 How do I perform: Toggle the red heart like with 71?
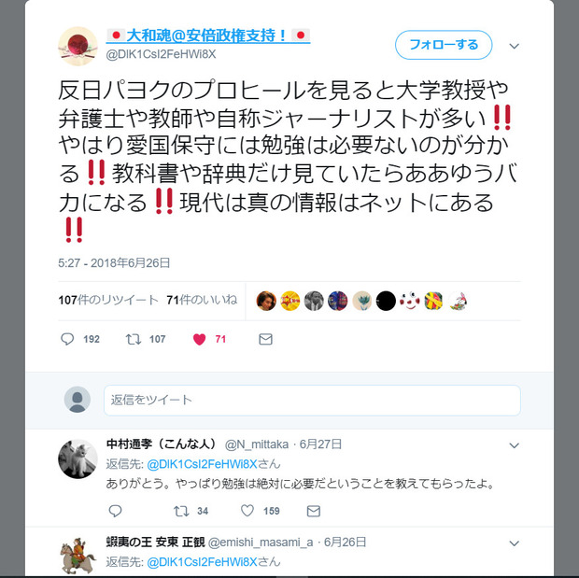tap(200, 339)
